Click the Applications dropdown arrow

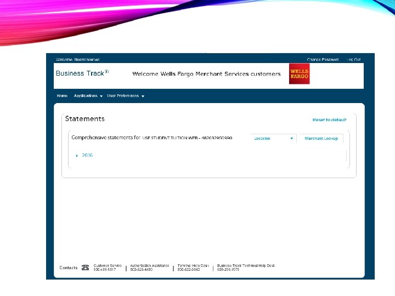coord(101,96)
